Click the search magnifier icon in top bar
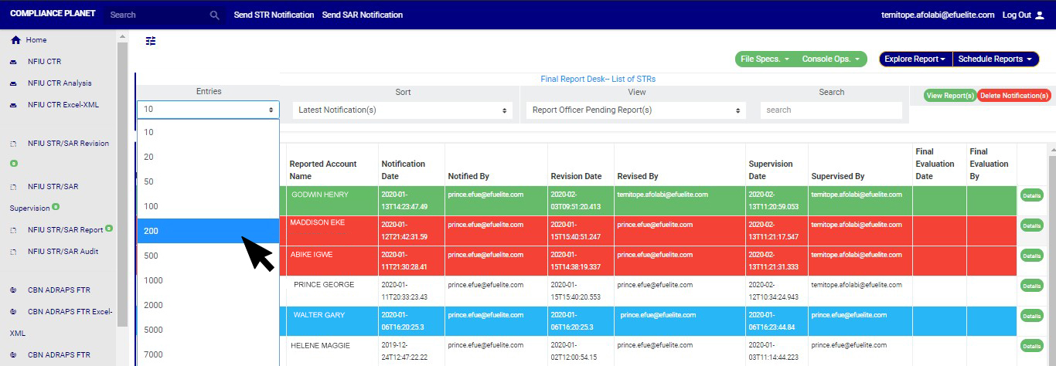1056x366 pixels. tap(215, 15)
